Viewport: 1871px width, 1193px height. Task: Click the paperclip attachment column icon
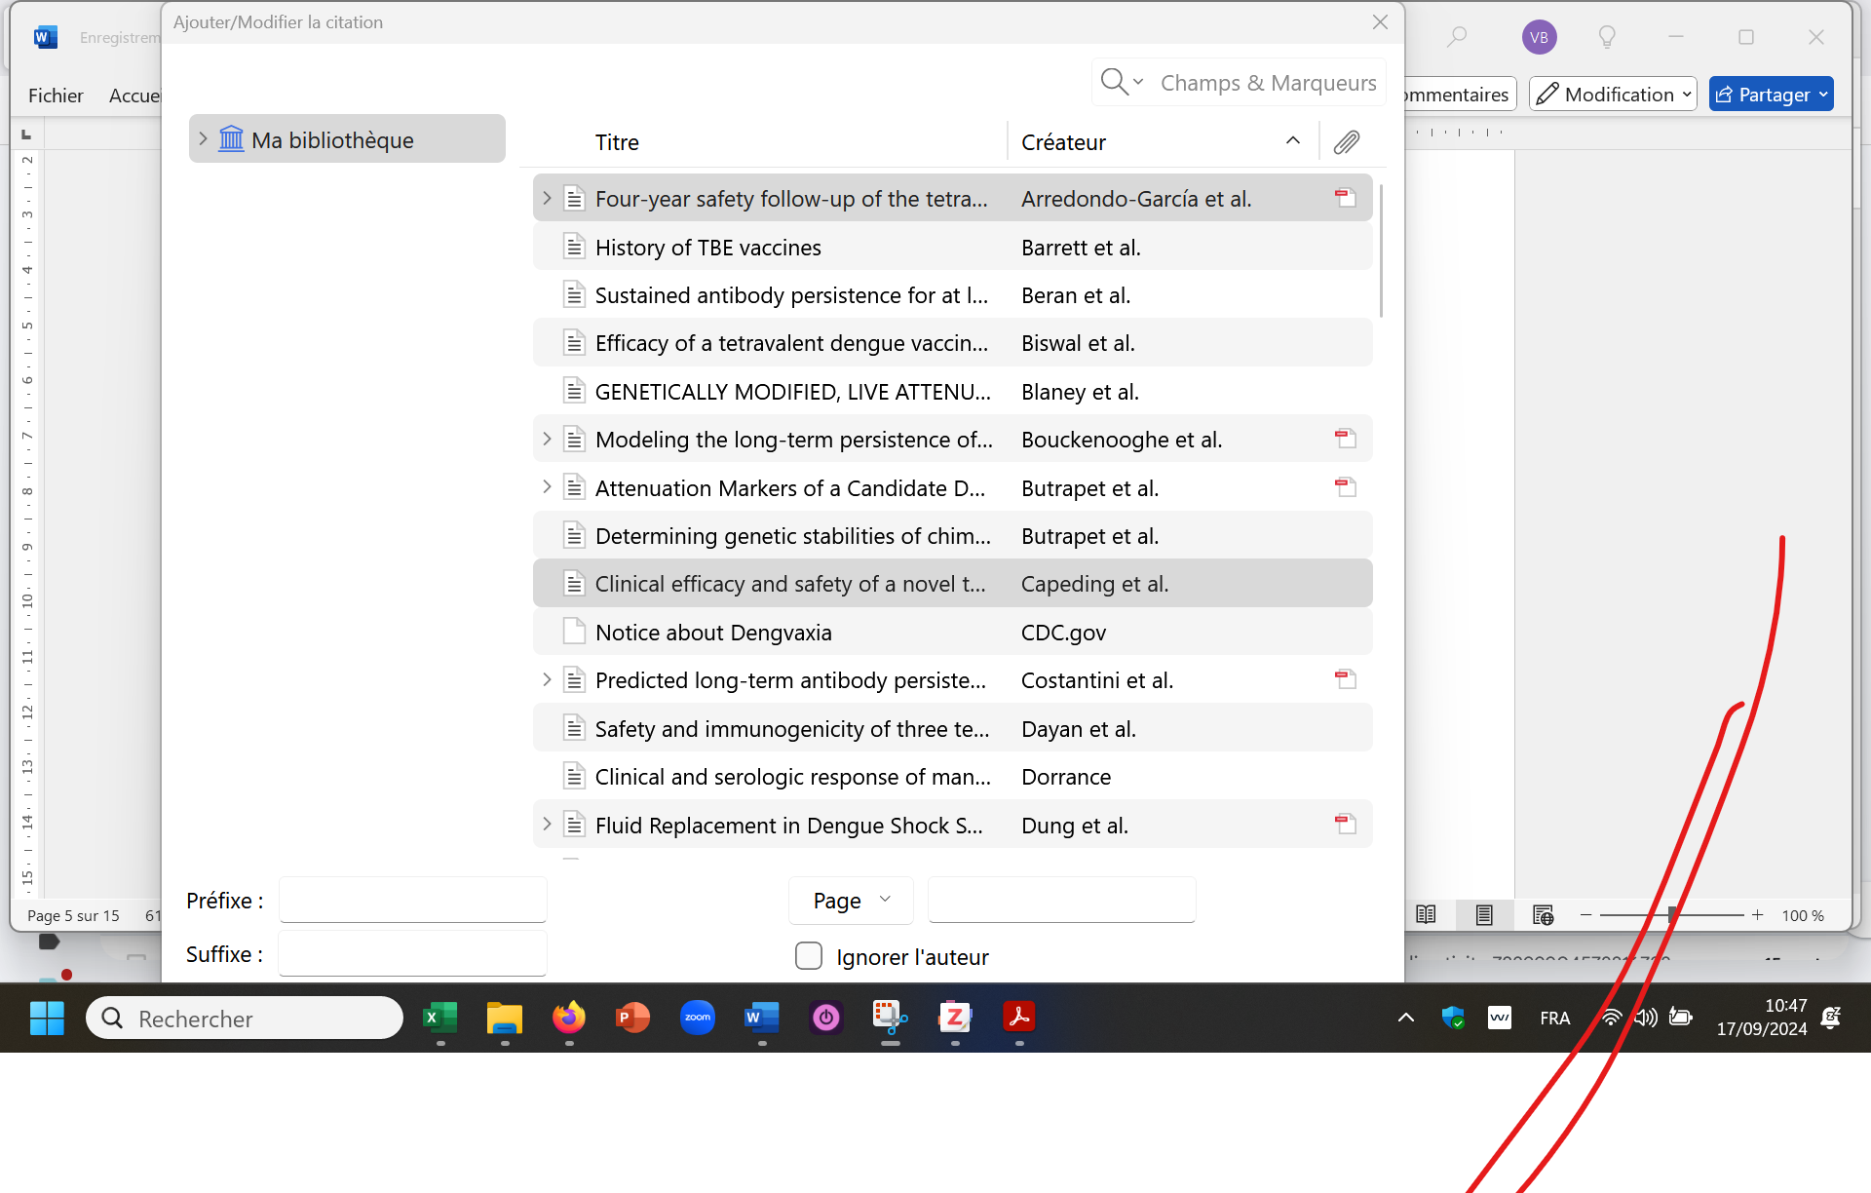pos(1346,142)
